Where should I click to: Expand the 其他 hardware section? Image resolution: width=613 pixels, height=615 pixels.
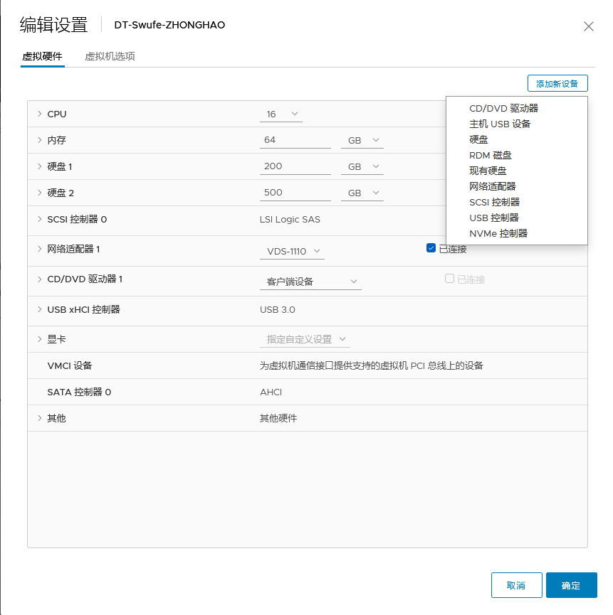(x=40, y=418)
